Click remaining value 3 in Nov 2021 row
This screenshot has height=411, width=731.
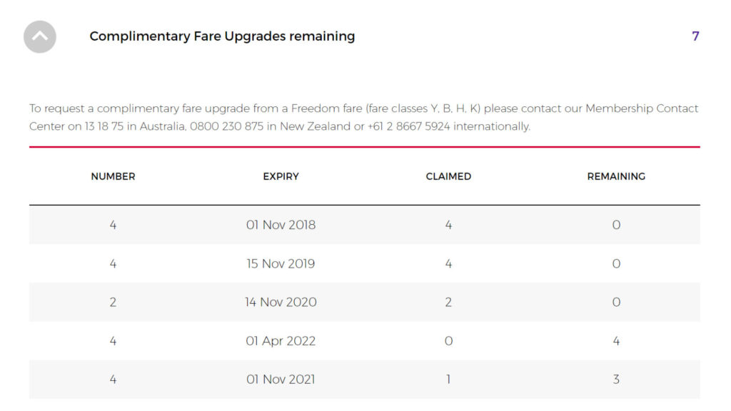616,380
